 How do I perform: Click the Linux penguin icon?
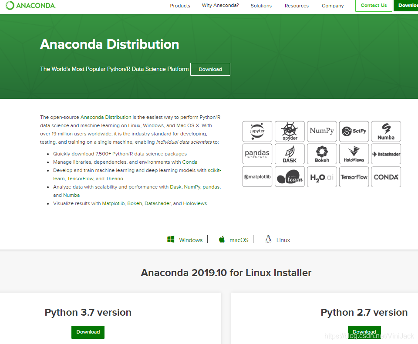[x=268, y=239]
